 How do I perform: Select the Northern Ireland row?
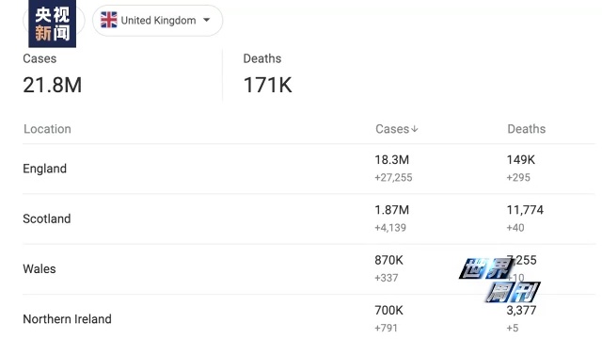pyautogui.click(x=309, y=317)
